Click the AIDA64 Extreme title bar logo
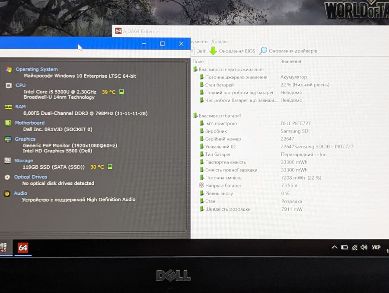389x293 pixels. [118, 31]
